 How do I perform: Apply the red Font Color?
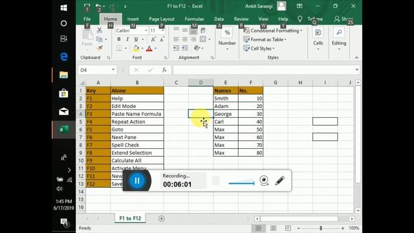149,49
